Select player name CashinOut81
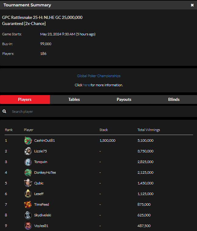 tap(44, 140)
